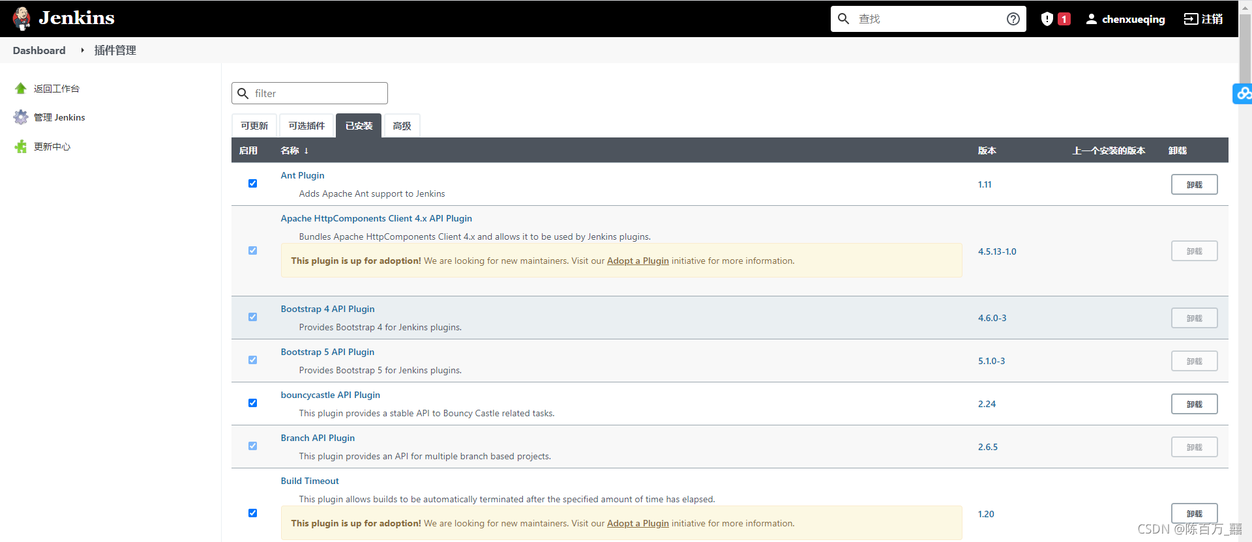Toggle the Ant Plugin enable checkbox
Image resolution: width=1252 pixels, height=542 pixels.
(252, 184)
